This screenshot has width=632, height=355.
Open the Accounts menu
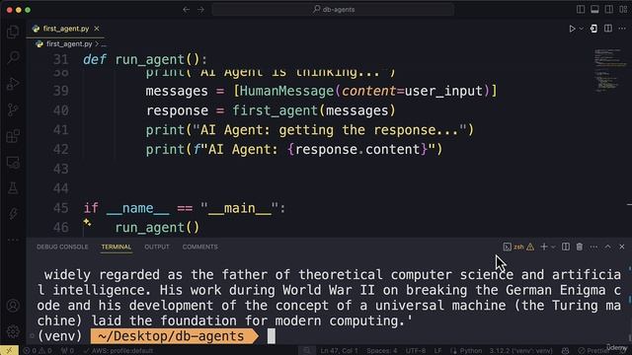pyautogui.click(x=13, y=306)
